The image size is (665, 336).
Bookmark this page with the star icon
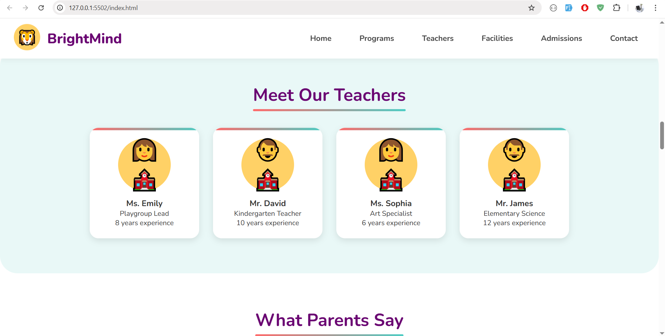coord(531,8)
